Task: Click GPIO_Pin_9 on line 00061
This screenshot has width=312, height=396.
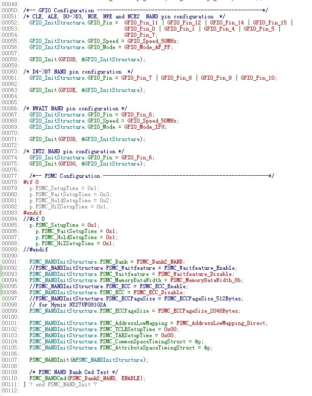Action: pyautogui.click(x=217, y=78)
